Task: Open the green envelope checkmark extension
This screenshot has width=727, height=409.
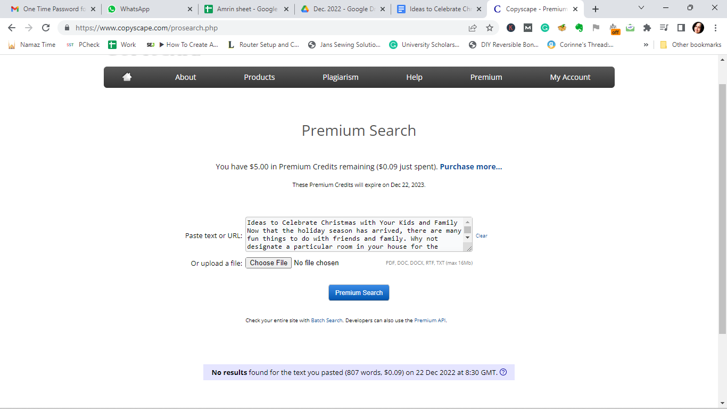Action: [x=630, y=28]
